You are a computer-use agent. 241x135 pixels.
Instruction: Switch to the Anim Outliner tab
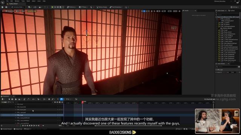221,10
